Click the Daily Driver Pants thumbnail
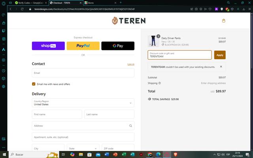253x158 pixels. tap(153, 41)
